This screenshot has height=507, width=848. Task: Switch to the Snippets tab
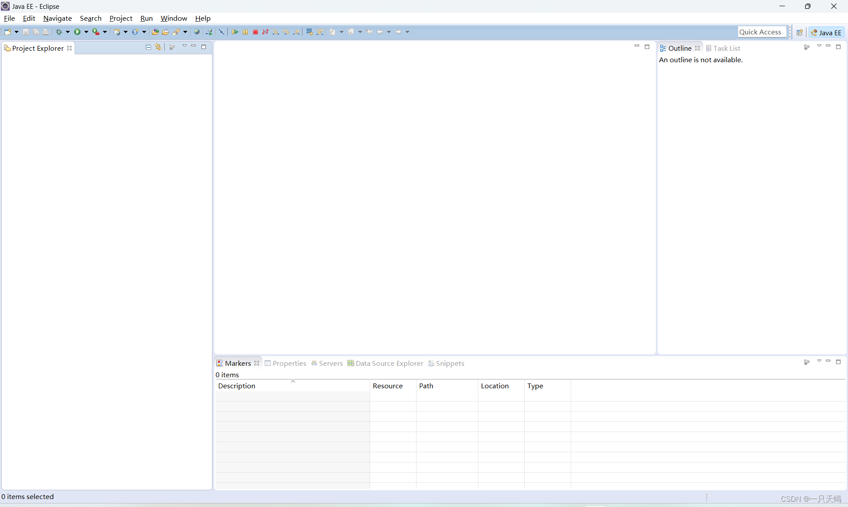point(447,363)
